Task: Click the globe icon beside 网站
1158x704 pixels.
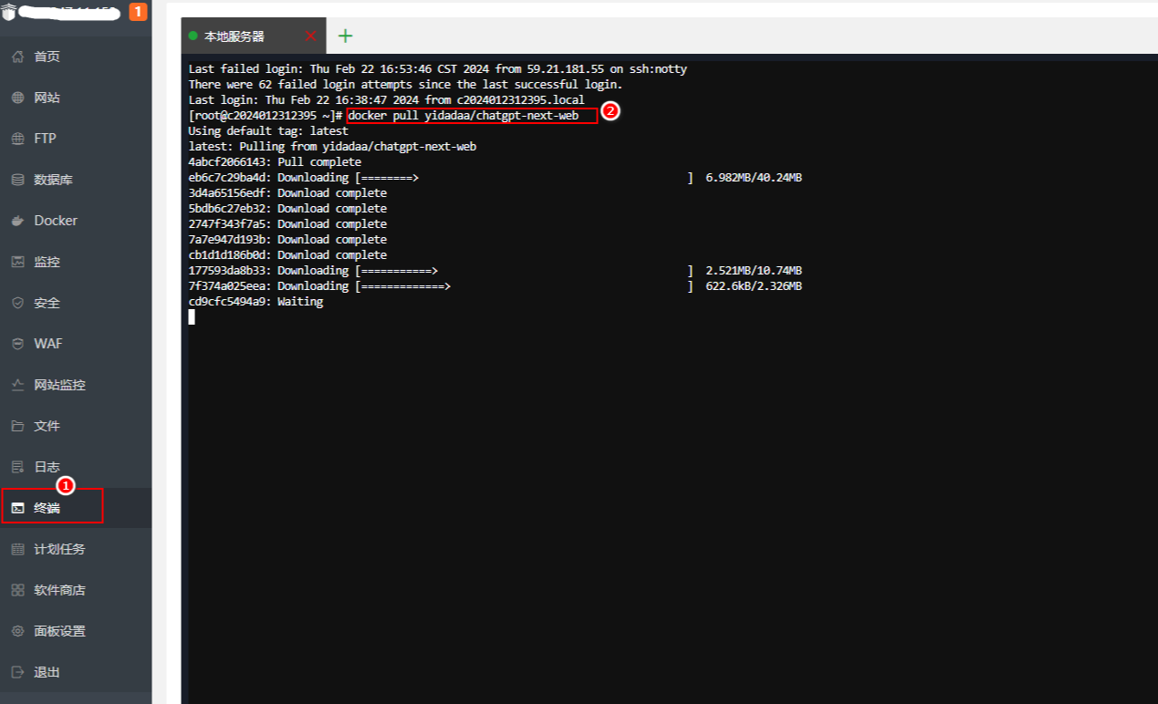Action: click(17, 98)
